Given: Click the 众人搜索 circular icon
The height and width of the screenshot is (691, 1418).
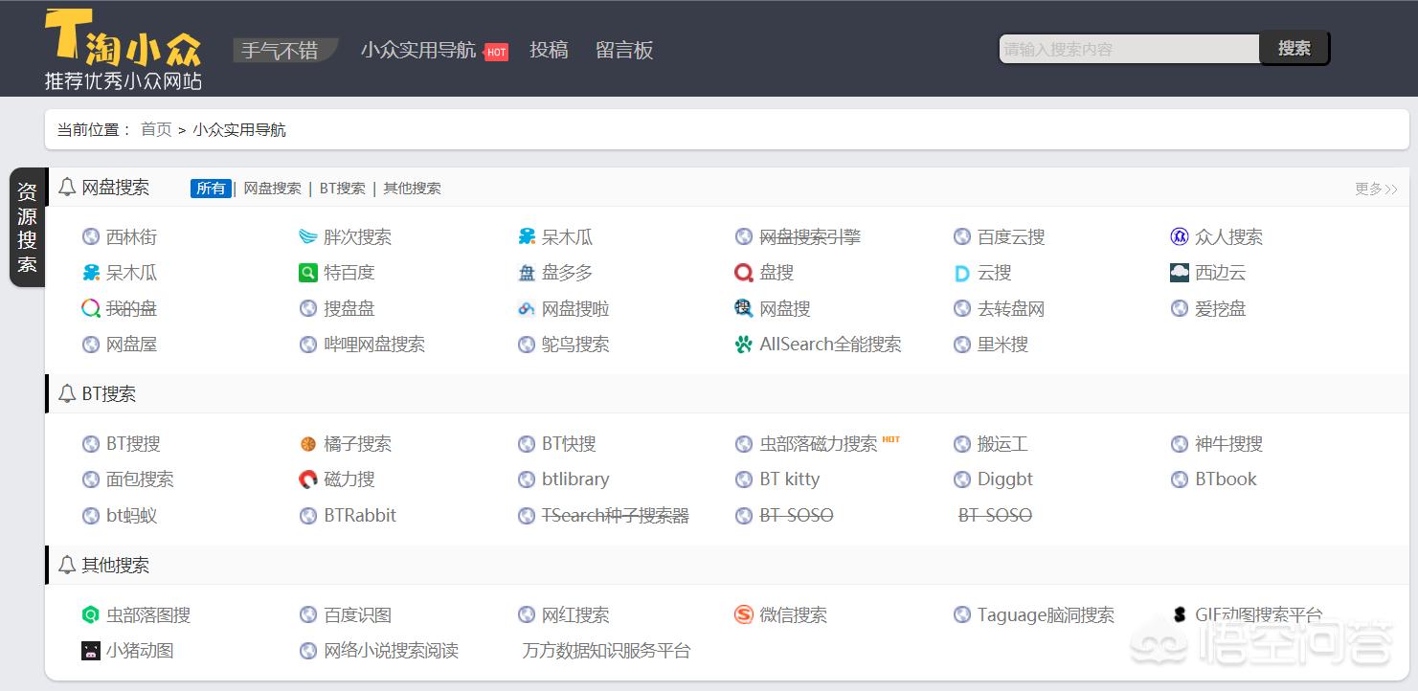Looking at the screenshot, I should [x=1180, y=237].
